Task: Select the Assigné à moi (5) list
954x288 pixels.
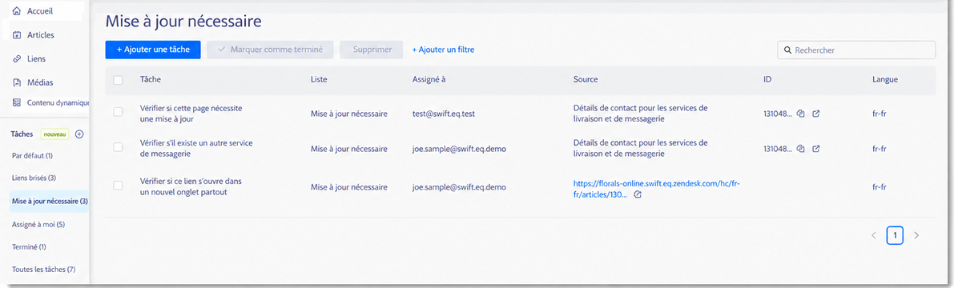Action: [x=38, y=224]
